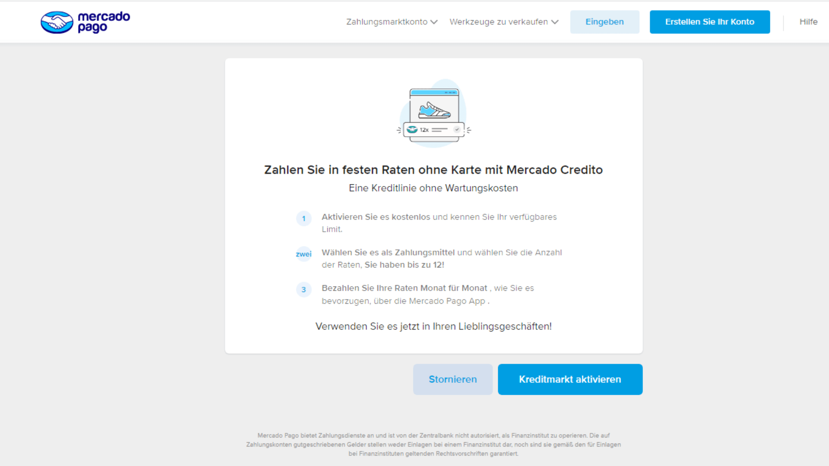Expand the Zahlungsmarktkonto chevron arrow
Image resolution: width=829 pixels, height=466 pixels.
click(434, 22)
